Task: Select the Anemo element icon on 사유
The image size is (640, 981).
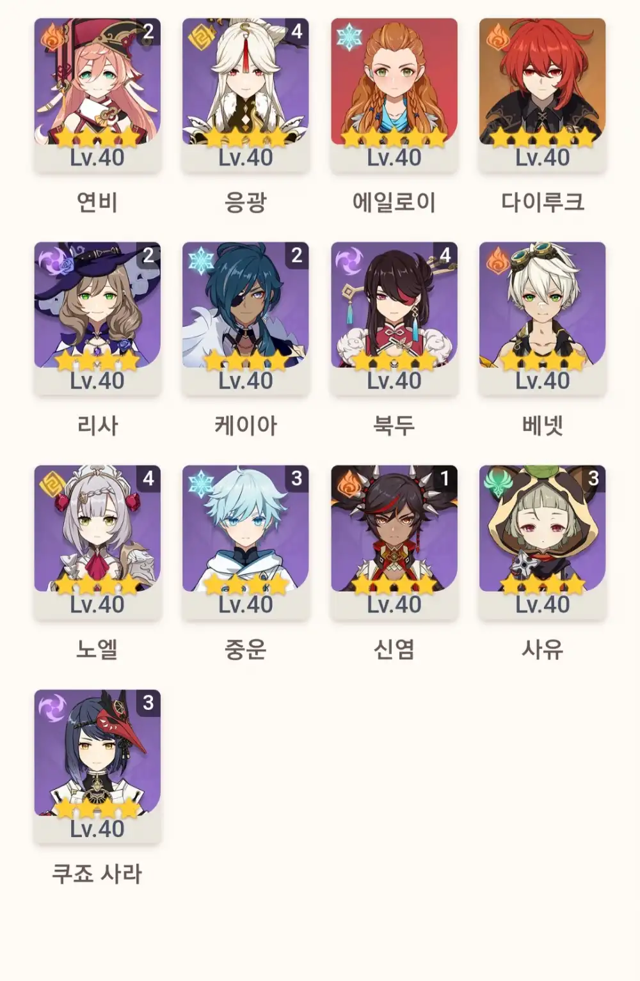Action: tap(498, 484)
